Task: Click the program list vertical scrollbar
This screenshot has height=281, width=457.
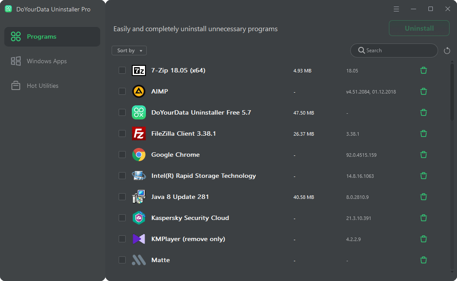Action: (452, 92)
